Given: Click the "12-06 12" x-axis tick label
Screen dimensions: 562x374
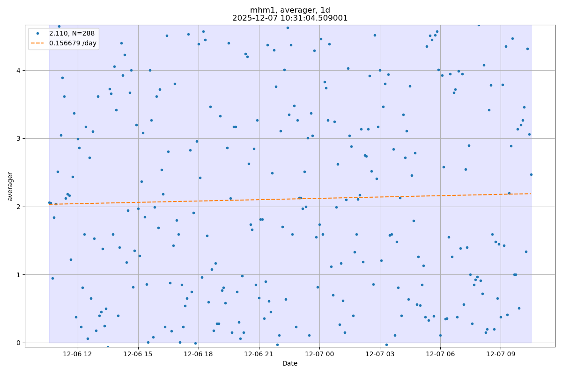Looking at the screenshot, I should click(78, 353).
